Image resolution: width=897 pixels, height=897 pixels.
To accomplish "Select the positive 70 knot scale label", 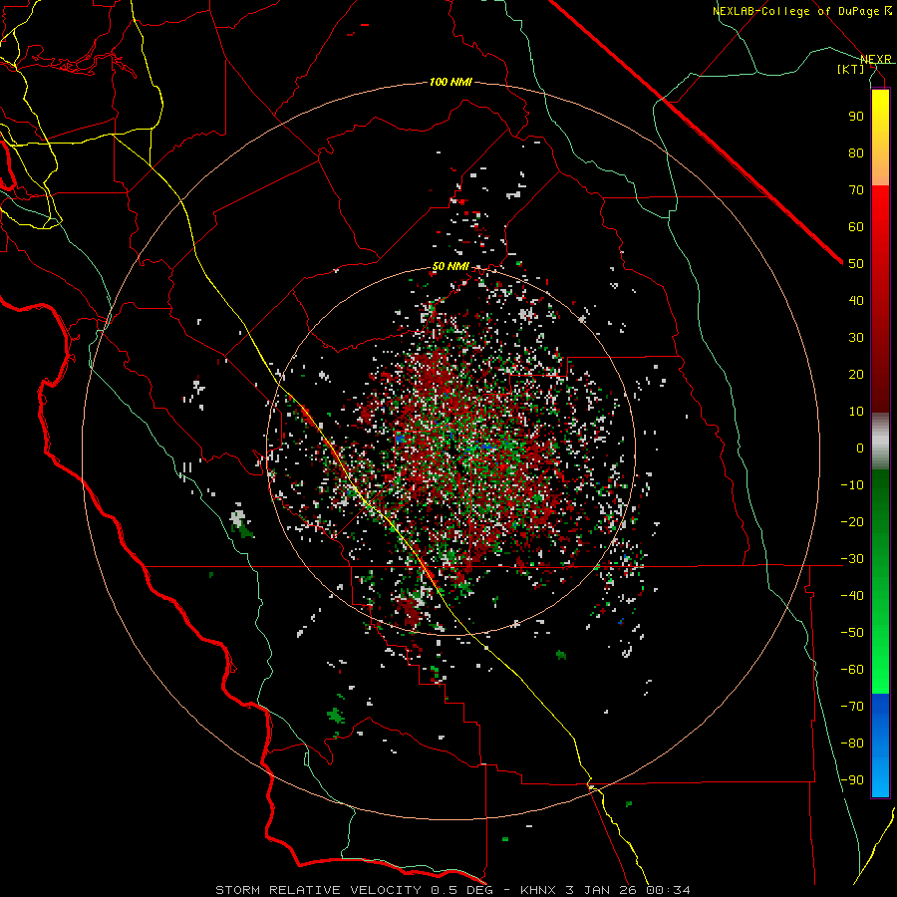I will 856,190.
